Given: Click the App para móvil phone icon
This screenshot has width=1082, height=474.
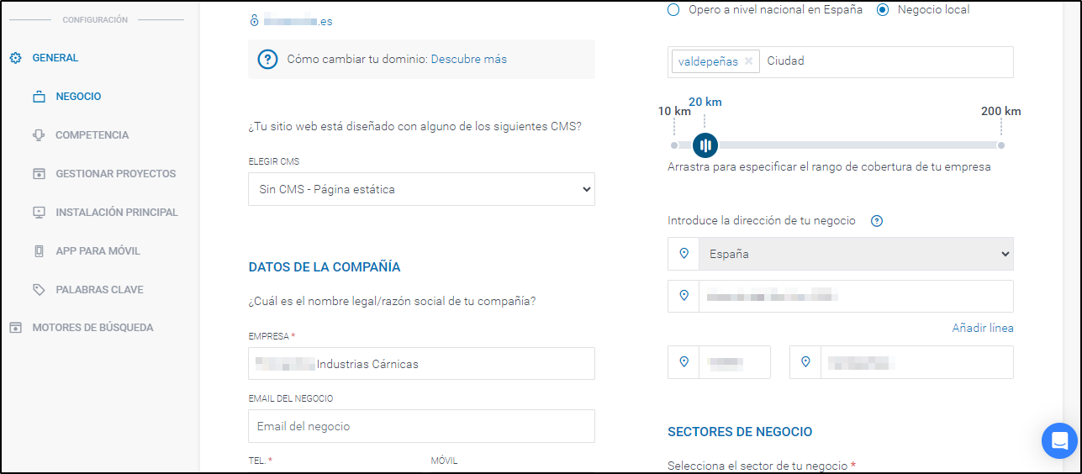Looking at the screenshot, I should point(39,251).
